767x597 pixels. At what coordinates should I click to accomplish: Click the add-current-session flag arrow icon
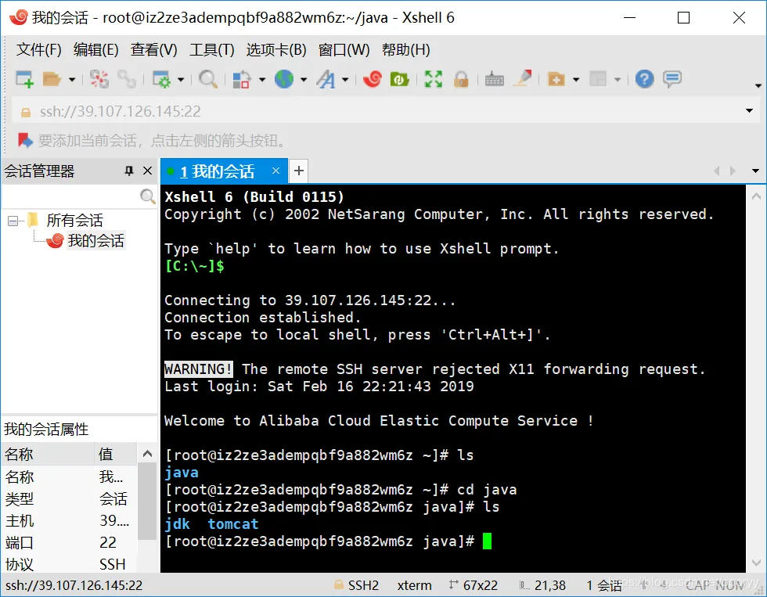point(25,141)
